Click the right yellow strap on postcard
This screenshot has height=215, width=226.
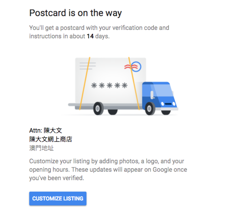134,83
